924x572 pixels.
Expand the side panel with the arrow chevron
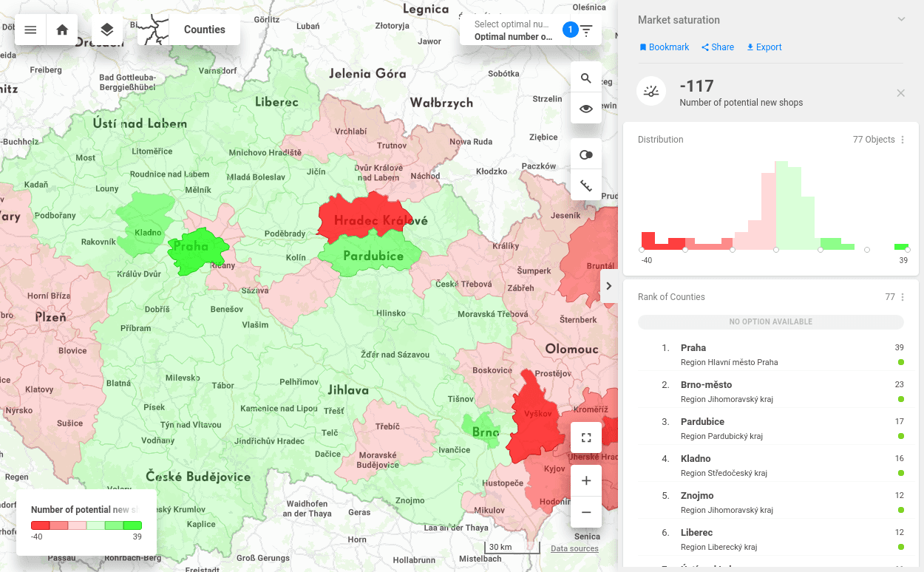[608, 285]
